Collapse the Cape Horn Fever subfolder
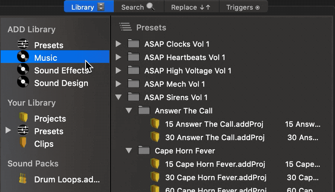The image size is (335, 192). click(129, 151)
